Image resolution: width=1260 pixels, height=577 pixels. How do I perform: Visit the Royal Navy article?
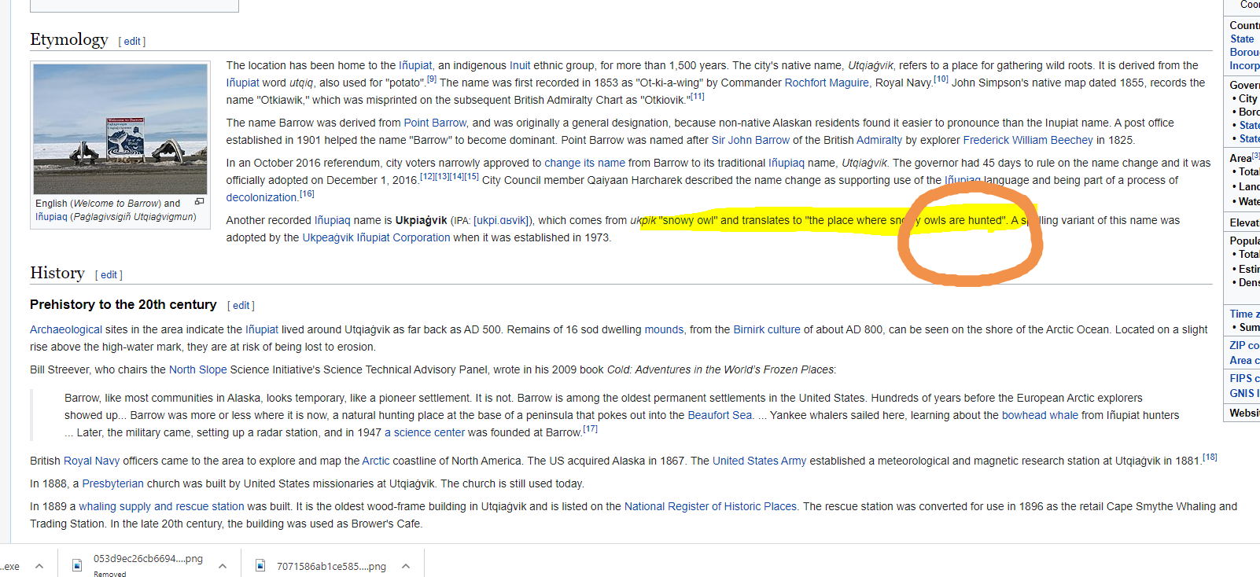(x=91, y=461)
